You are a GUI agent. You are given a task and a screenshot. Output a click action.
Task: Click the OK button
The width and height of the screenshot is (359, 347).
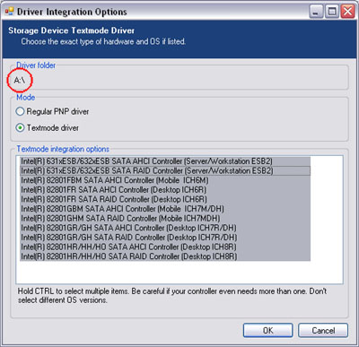click(267, 330)
